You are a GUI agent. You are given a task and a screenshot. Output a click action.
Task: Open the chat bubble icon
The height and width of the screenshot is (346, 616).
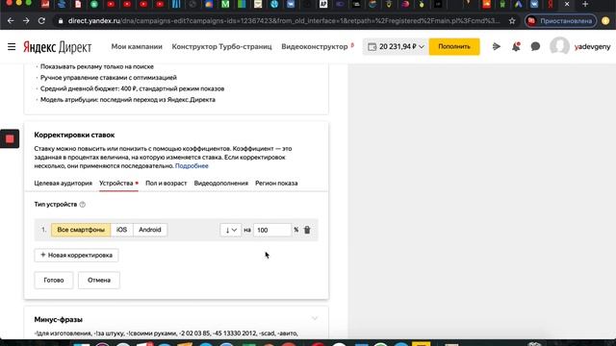(x=535, y=47)
